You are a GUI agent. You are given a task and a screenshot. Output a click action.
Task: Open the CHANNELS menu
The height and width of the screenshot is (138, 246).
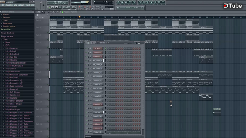(x=9, y=5)
